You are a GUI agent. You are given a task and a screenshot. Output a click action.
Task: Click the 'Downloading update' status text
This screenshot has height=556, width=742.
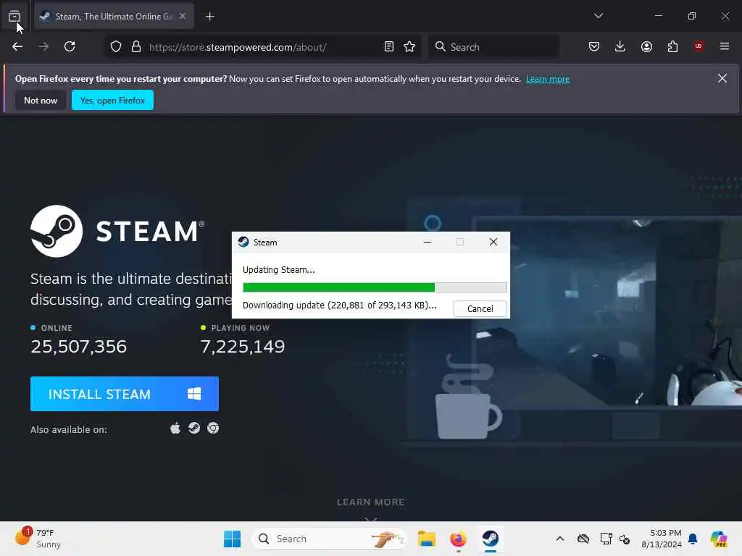click(x=339, y=306)
